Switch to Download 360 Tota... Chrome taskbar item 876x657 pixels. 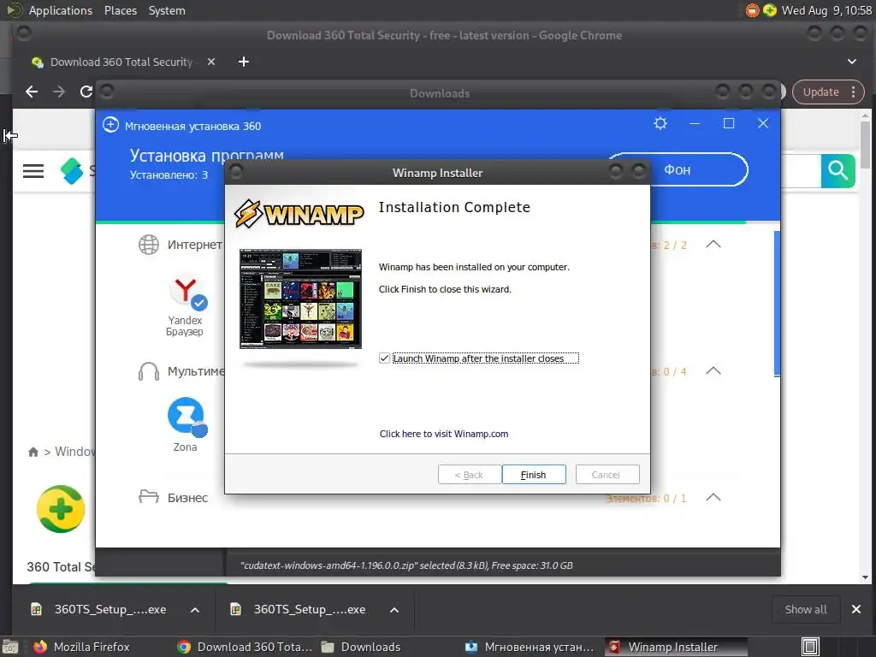pyautogui.click(x=245, y=647)
